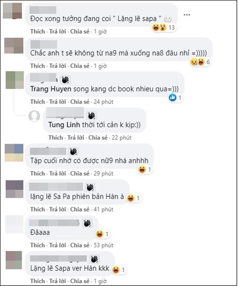
Task: Click the blue like reaction on Trang Huyen comment
Action: [x=173, y=98]
